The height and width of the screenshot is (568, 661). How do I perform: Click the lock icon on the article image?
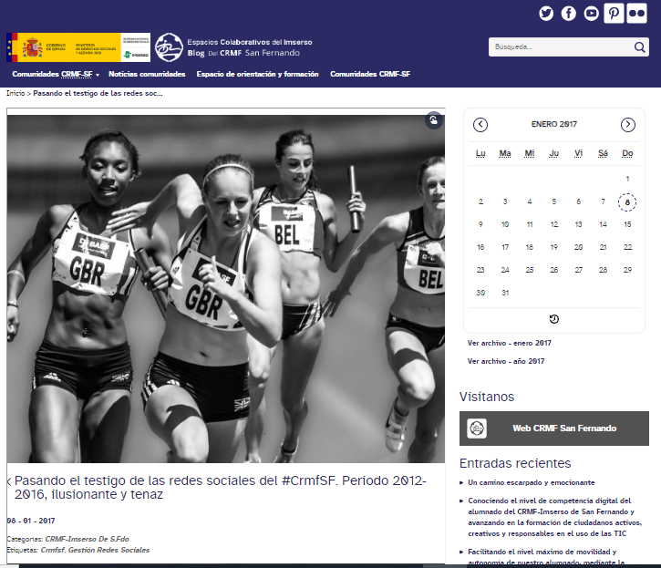click(x=434, y=120)
